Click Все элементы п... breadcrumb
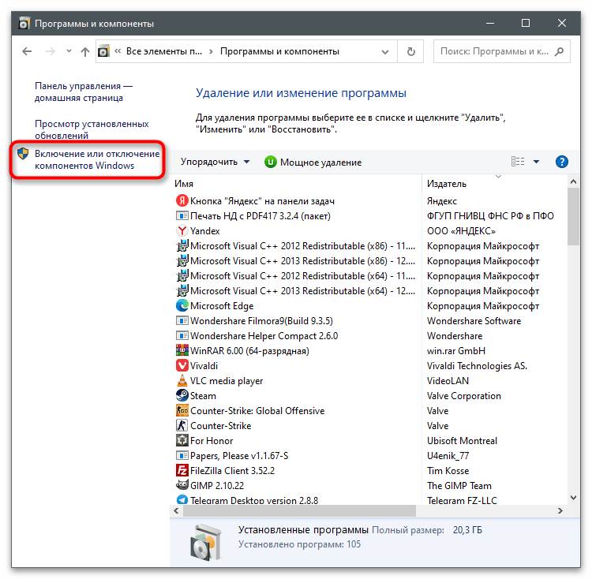Screen dimensions: 592x579 164,51
